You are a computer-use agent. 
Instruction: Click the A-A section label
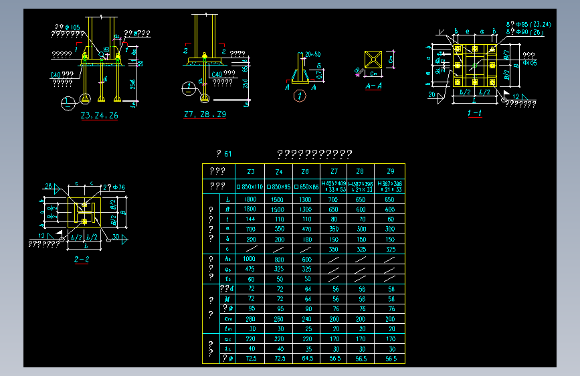(373, 86)
